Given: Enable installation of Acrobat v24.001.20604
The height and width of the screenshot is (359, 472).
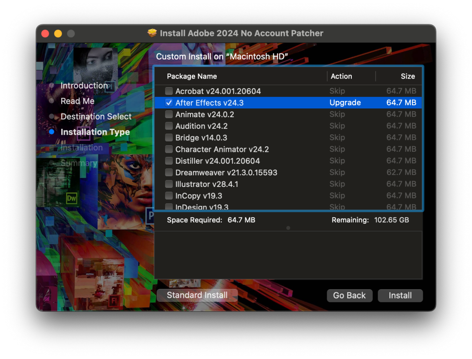Looking at the screenshot, I should 169,91.
